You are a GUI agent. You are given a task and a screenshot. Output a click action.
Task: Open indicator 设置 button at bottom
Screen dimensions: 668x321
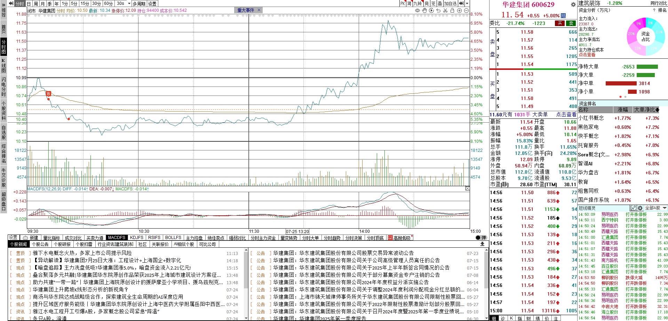(x=14, y=237)
